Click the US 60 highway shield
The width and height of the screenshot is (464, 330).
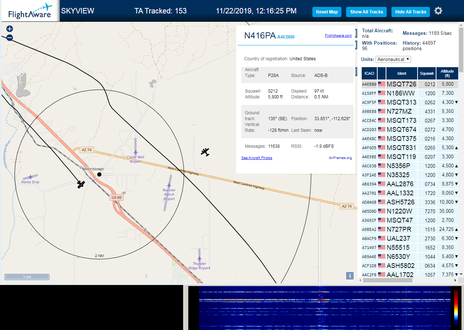point(116,197)
